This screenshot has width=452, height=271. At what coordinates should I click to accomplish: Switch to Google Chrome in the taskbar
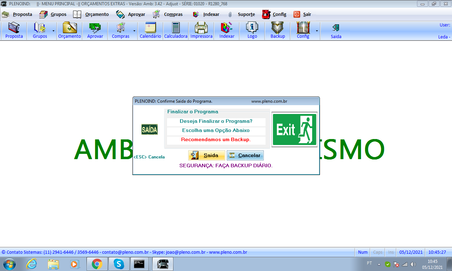(x=97, y=264)
